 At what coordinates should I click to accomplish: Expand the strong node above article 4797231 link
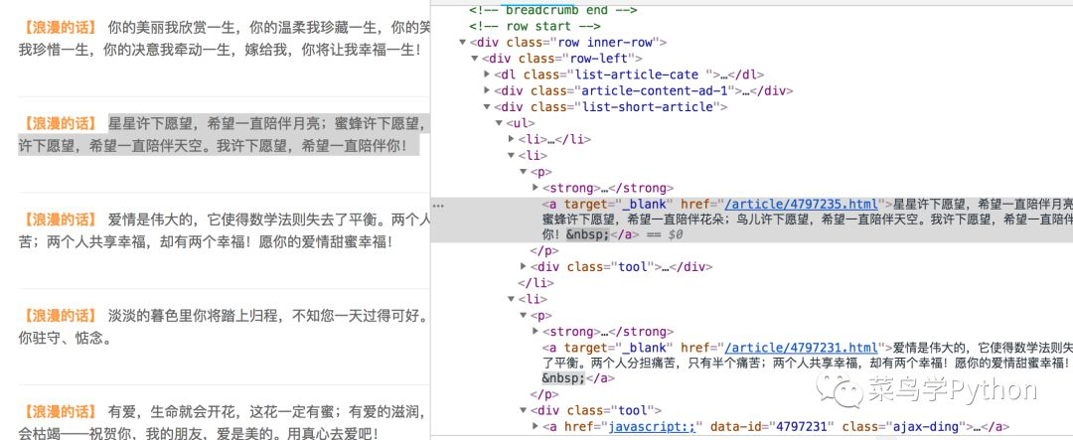click(x=536, y=331)
